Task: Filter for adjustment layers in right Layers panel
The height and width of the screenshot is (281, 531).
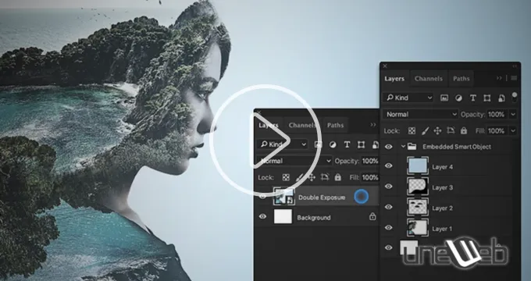Action: (x=458, y=98)
